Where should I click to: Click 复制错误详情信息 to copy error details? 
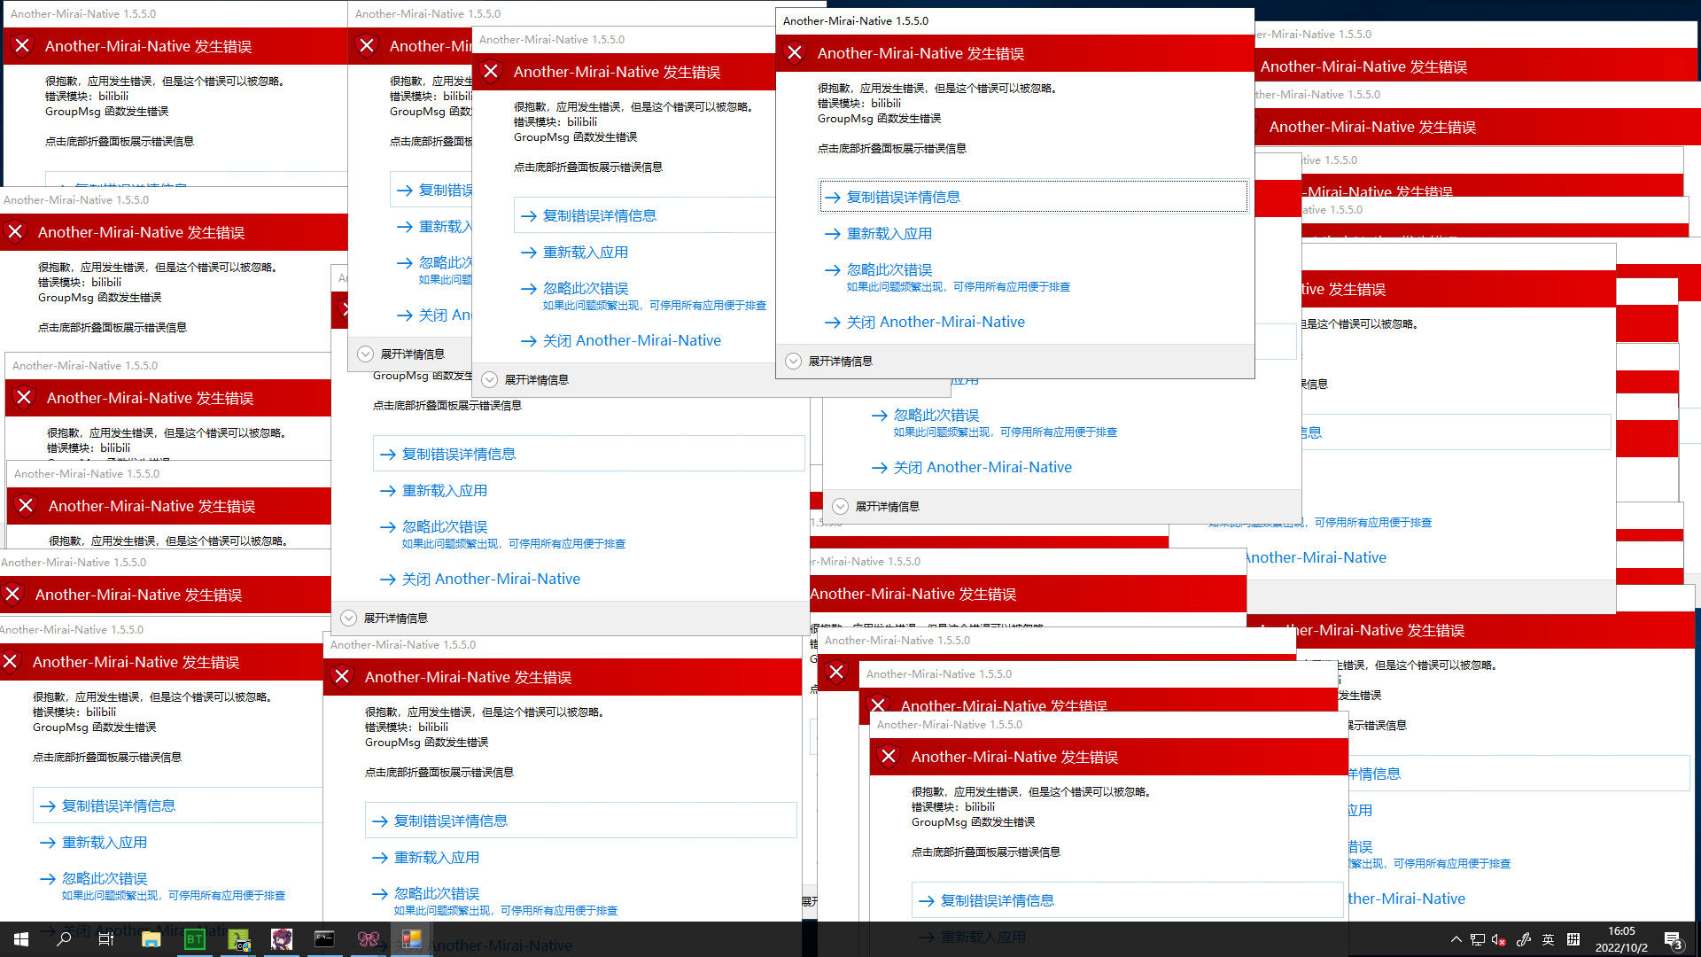tap(903, 196)
